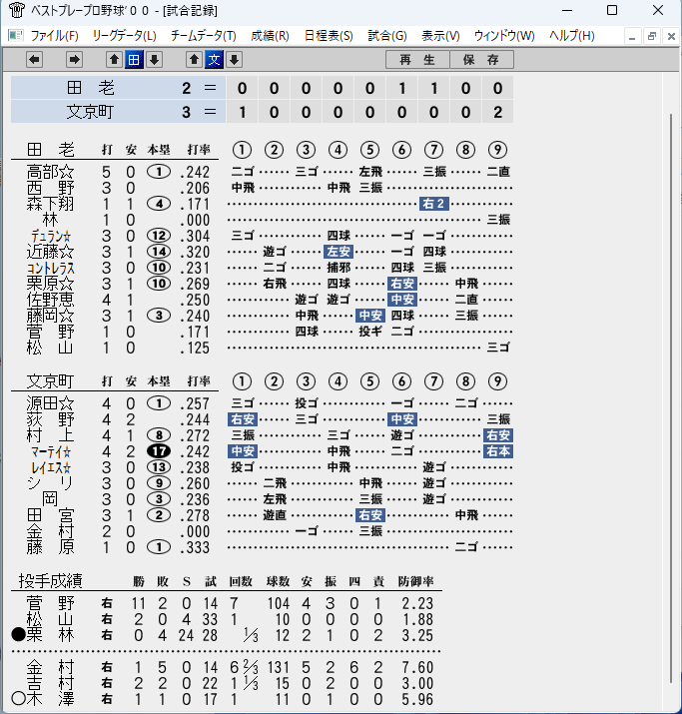Click 打率 header in 文京町 batting table

(199, 381)
